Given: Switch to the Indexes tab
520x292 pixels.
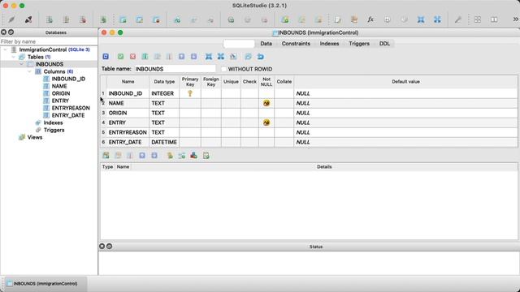Looking at the screenshot, I should (x=329, y=43).
